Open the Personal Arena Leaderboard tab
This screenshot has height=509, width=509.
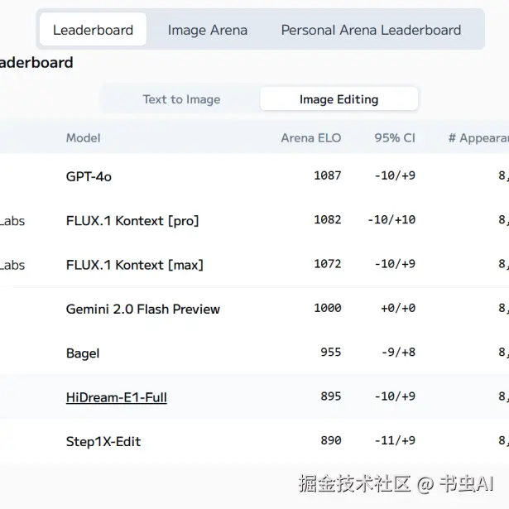tap(371, 30)
